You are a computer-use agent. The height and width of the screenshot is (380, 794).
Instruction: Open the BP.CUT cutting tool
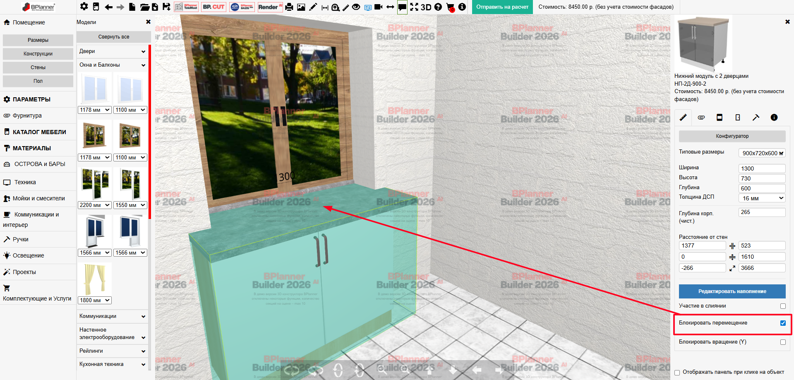[x=213, y=7]
